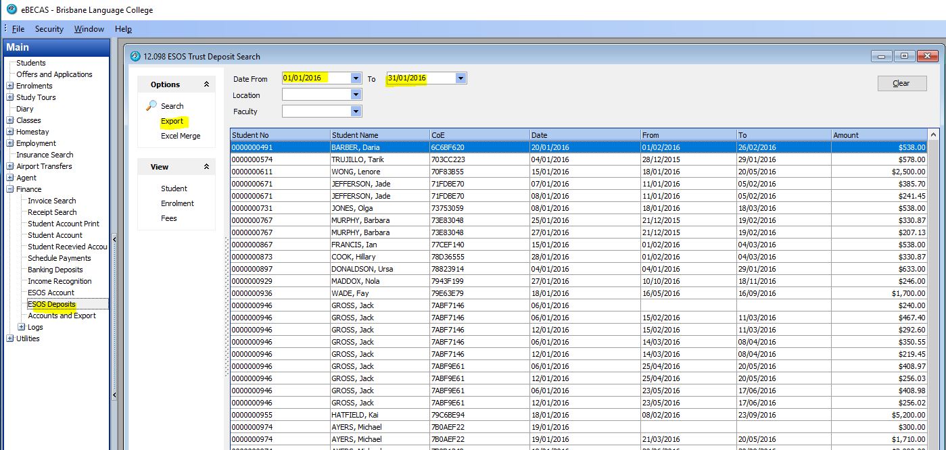The image size is (946, 450).
Task: Open the File menu
Action: 18,29
